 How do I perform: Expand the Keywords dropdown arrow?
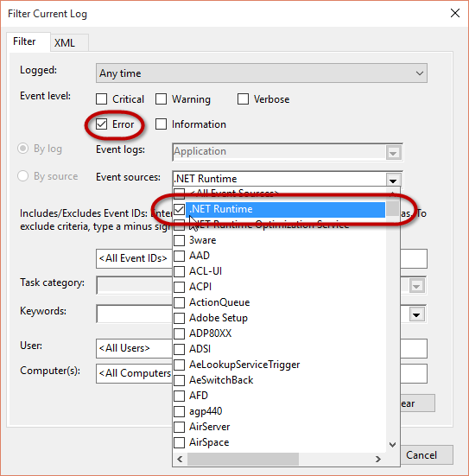click(x=416, y=314)
